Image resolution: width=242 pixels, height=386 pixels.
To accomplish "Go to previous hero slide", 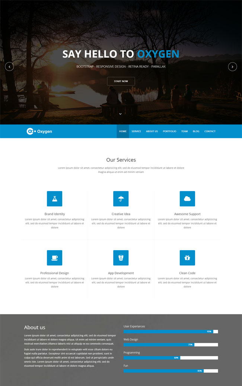I will (x=9, y=67).
